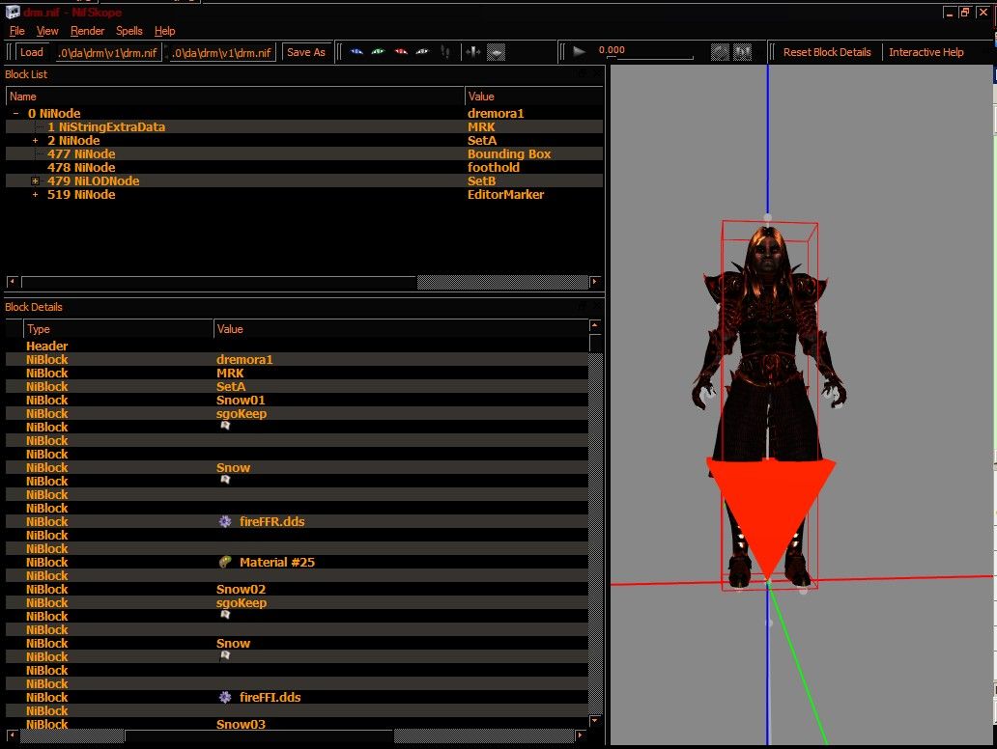
Task: Expand the 519 NiNode EditorMarker branch
Action: click(x=35, y=194)
